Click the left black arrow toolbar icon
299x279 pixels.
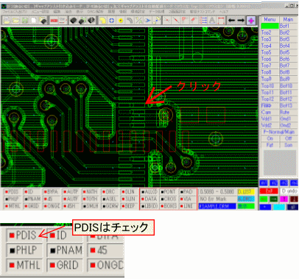231,21
